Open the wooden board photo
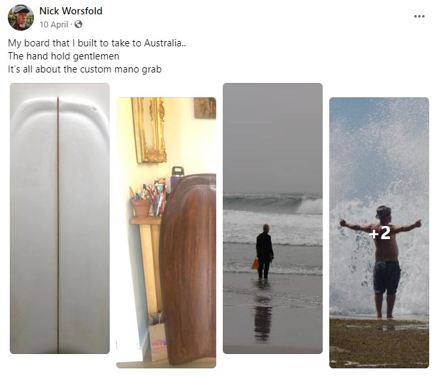Viewport: 439px width, 386px height. pyautogui.click(x=166, y=233)
